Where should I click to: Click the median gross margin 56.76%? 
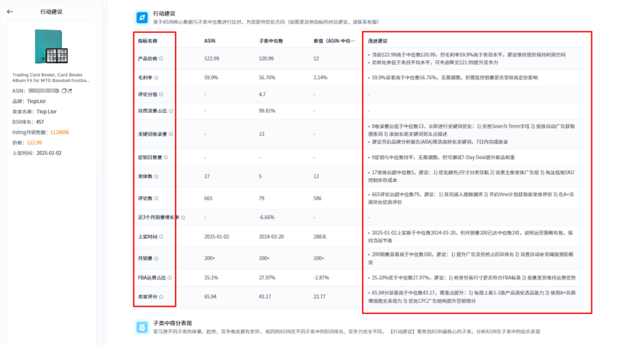click(267, 78)
